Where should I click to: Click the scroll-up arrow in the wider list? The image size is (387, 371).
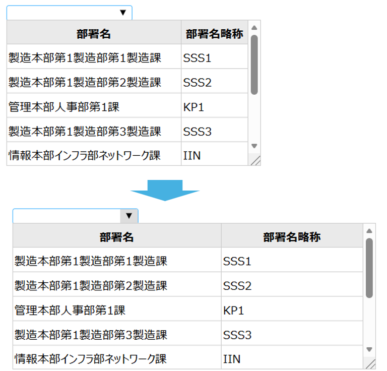tap(369, 231)
